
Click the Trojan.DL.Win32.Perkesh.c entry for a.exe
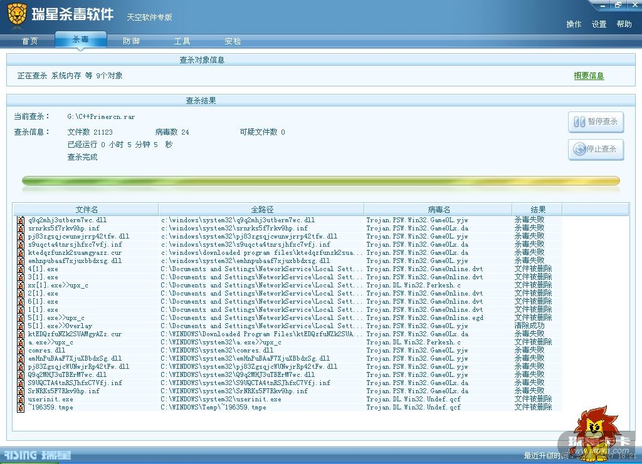[413, 342]
